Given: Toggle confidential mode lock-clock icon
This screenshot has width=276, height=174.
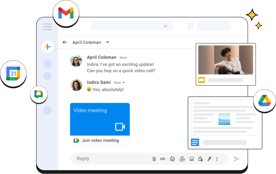Looking at the screenshot, I should 200,159.
